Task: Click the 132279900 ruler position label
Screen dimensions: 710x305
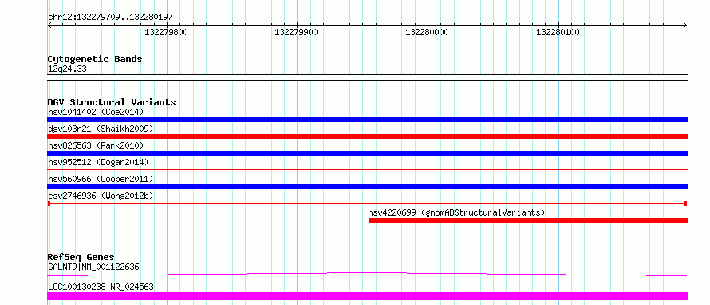Action: [x=296, y=32]
